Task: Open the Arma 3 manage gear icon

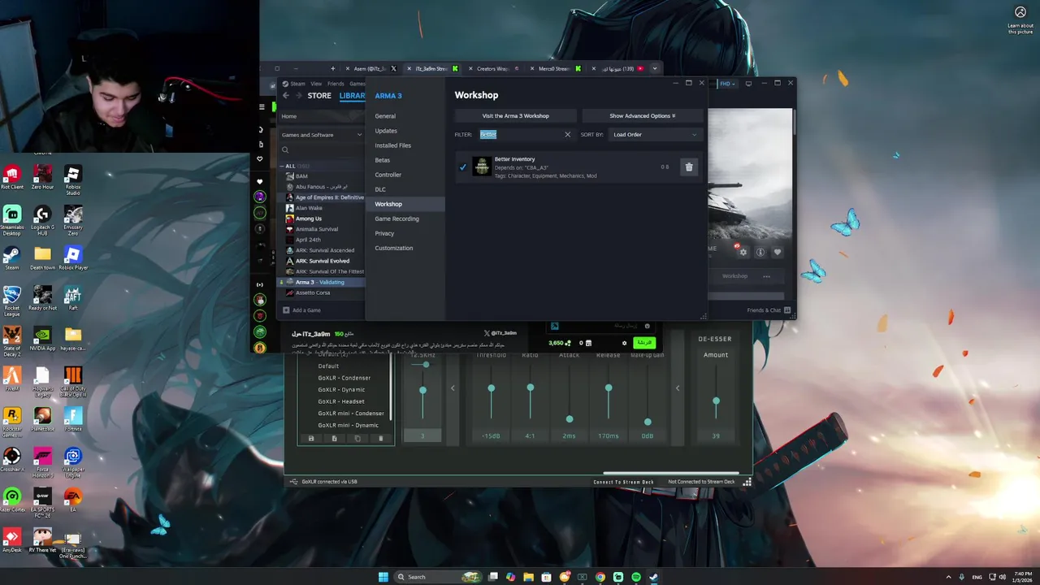Action: coord(743,252)
